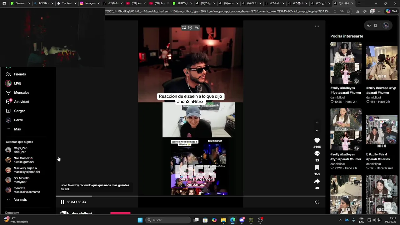The height and width of the screenshot is (225, 400).
Task: Open the browser favorites collection icon
Action: [x=365, y=11]
